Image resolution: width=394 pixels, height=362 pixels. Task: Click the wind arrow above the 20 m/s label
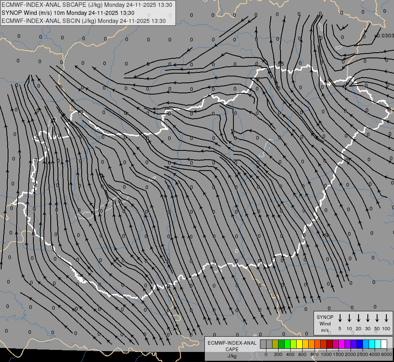pyautogui.click(x=359, y=318)
